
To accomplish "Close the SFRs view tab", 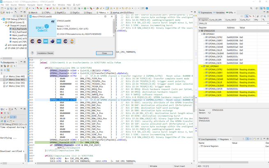I will [235, 13].
